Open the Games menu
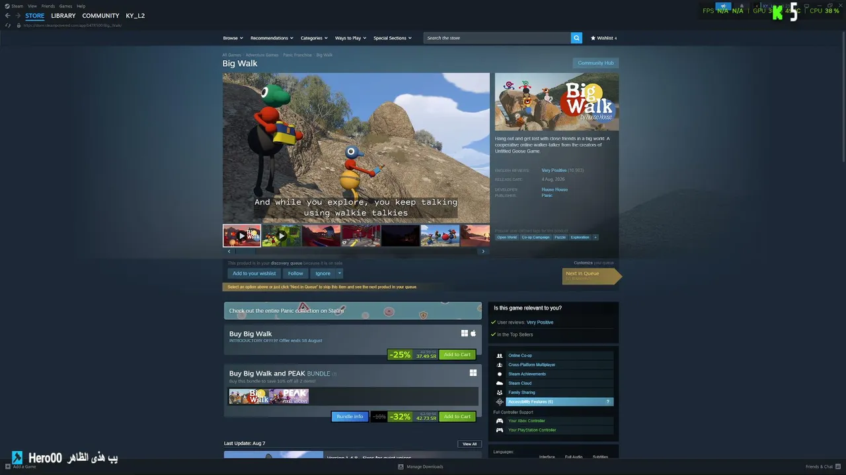Image resolution: width=846 pixels, height=475 pixels. [65, 6]
